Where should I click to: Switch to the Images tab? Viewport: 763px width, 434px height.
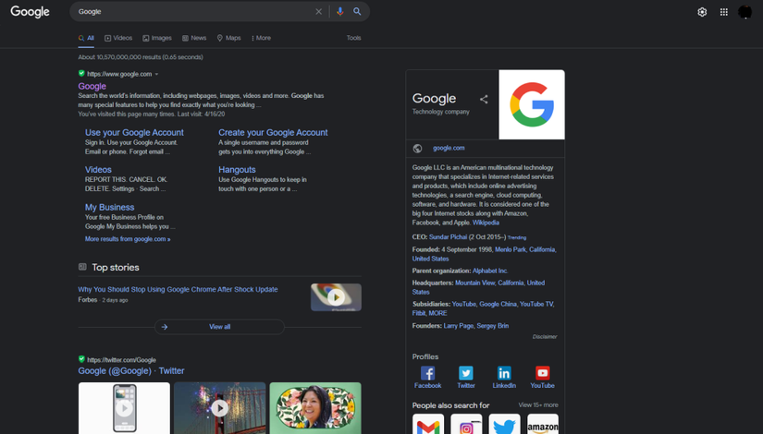point(156,38)
